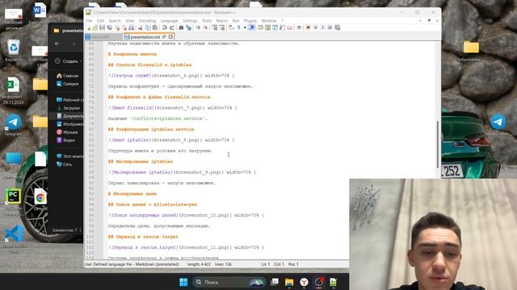Select Загрузки in Explorer sidebar

(68, 108)
